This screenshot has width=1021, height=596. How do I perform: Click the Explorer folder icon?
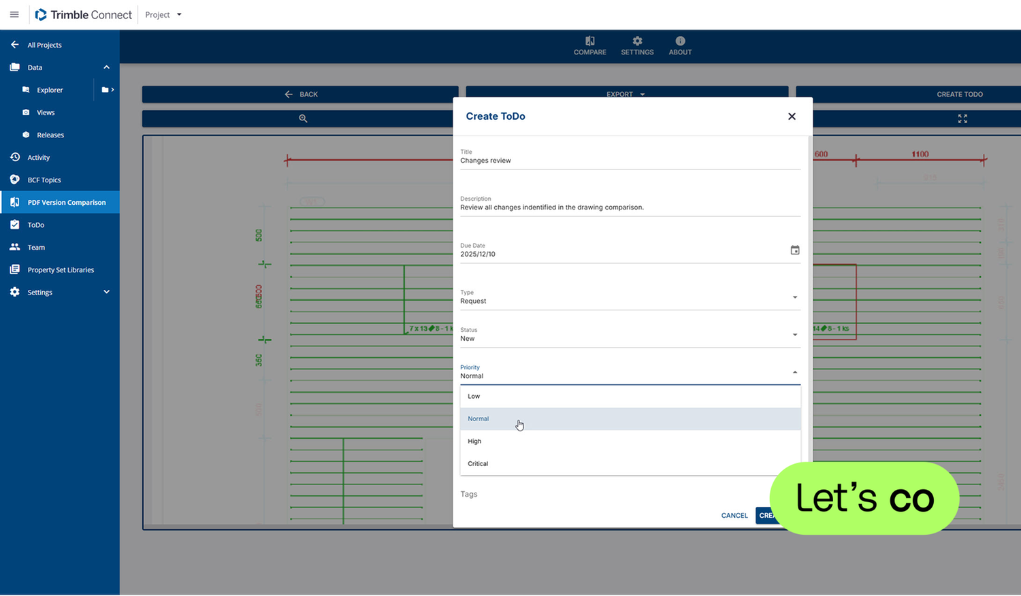coord(26,90)
